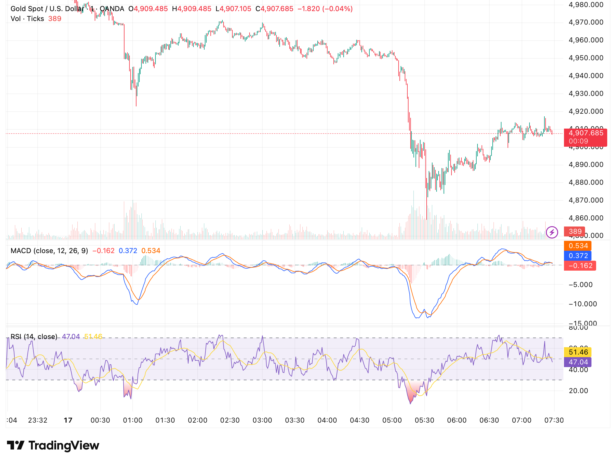Click the red −0.162 MACD histogram badge
616x453 pixels.
580,266
